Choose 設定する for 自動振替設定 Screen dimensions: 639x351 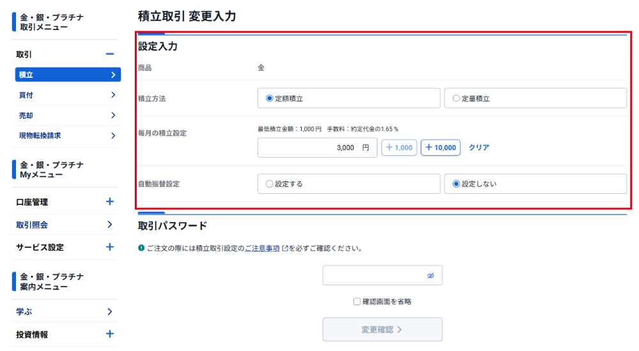click(x=270, y=184)
